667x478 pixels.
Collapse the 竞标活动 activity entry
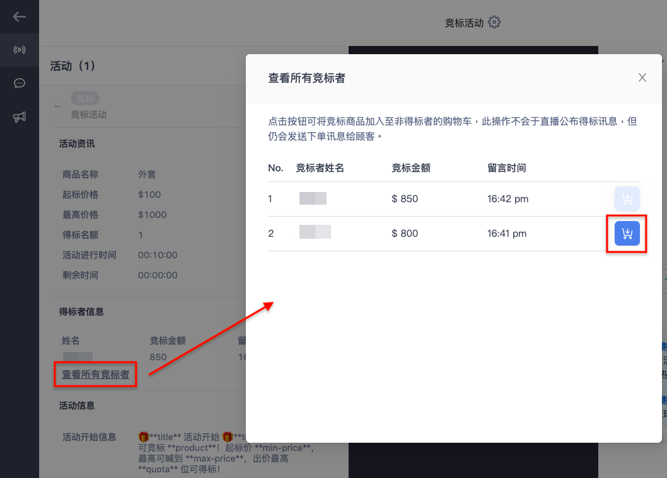(x=57, y=106)
